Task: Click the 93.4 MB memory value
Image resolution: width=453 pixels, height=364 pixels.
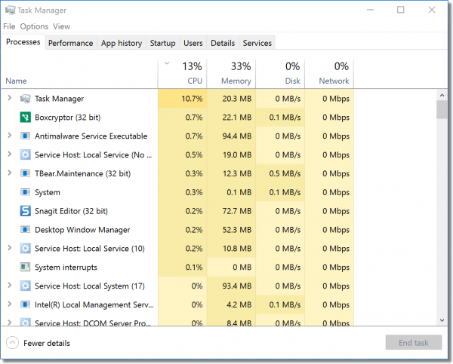Action: pos(236,286)
